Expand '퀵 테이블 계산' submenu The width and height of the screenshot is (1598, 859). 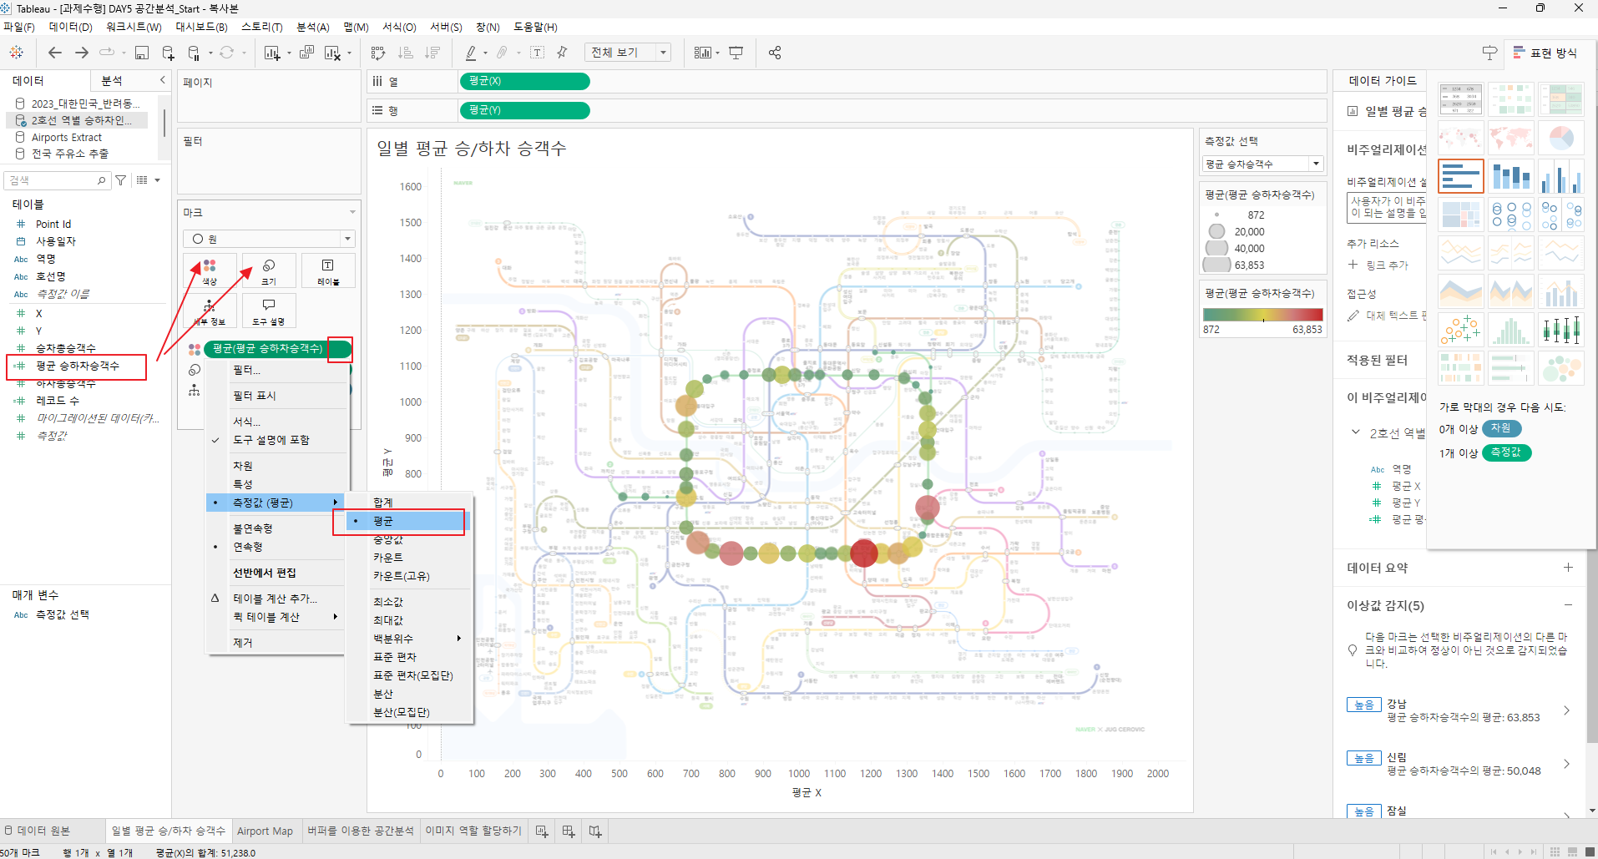tap(276, 617)
